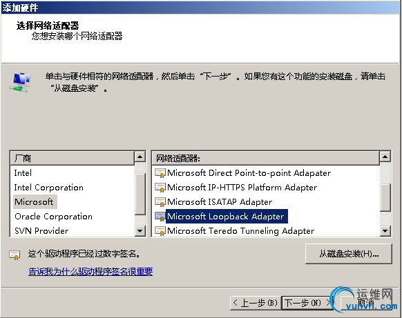
Task: Click 从磁盘安装(H)... button
Action: point(349,254)
